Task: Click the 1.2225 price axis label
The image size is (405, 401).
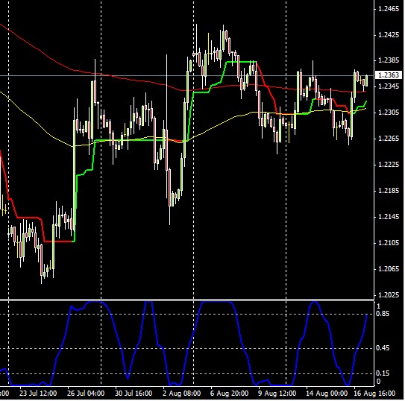Action: click(389, 165)
